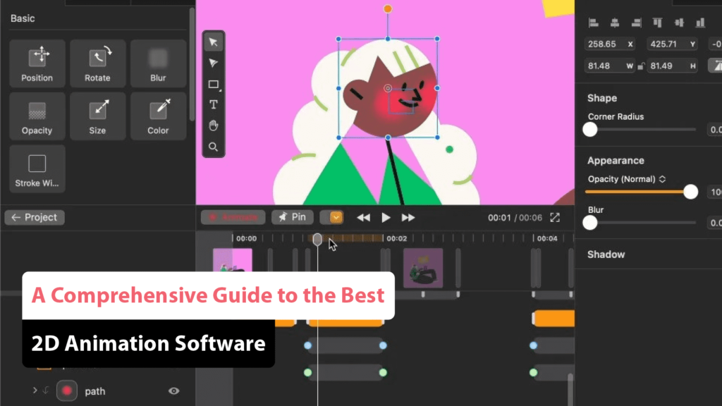
Task: Click the 00:04 timeline ruler mark
Action: coord(547,238)
